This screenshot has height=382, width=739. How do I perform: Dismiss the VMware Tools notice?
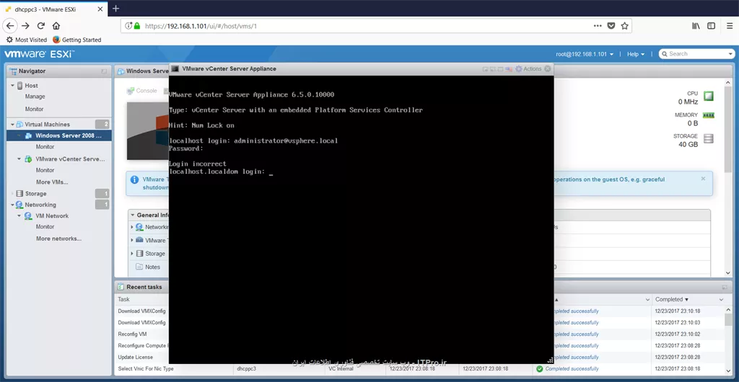coord(703,179)
